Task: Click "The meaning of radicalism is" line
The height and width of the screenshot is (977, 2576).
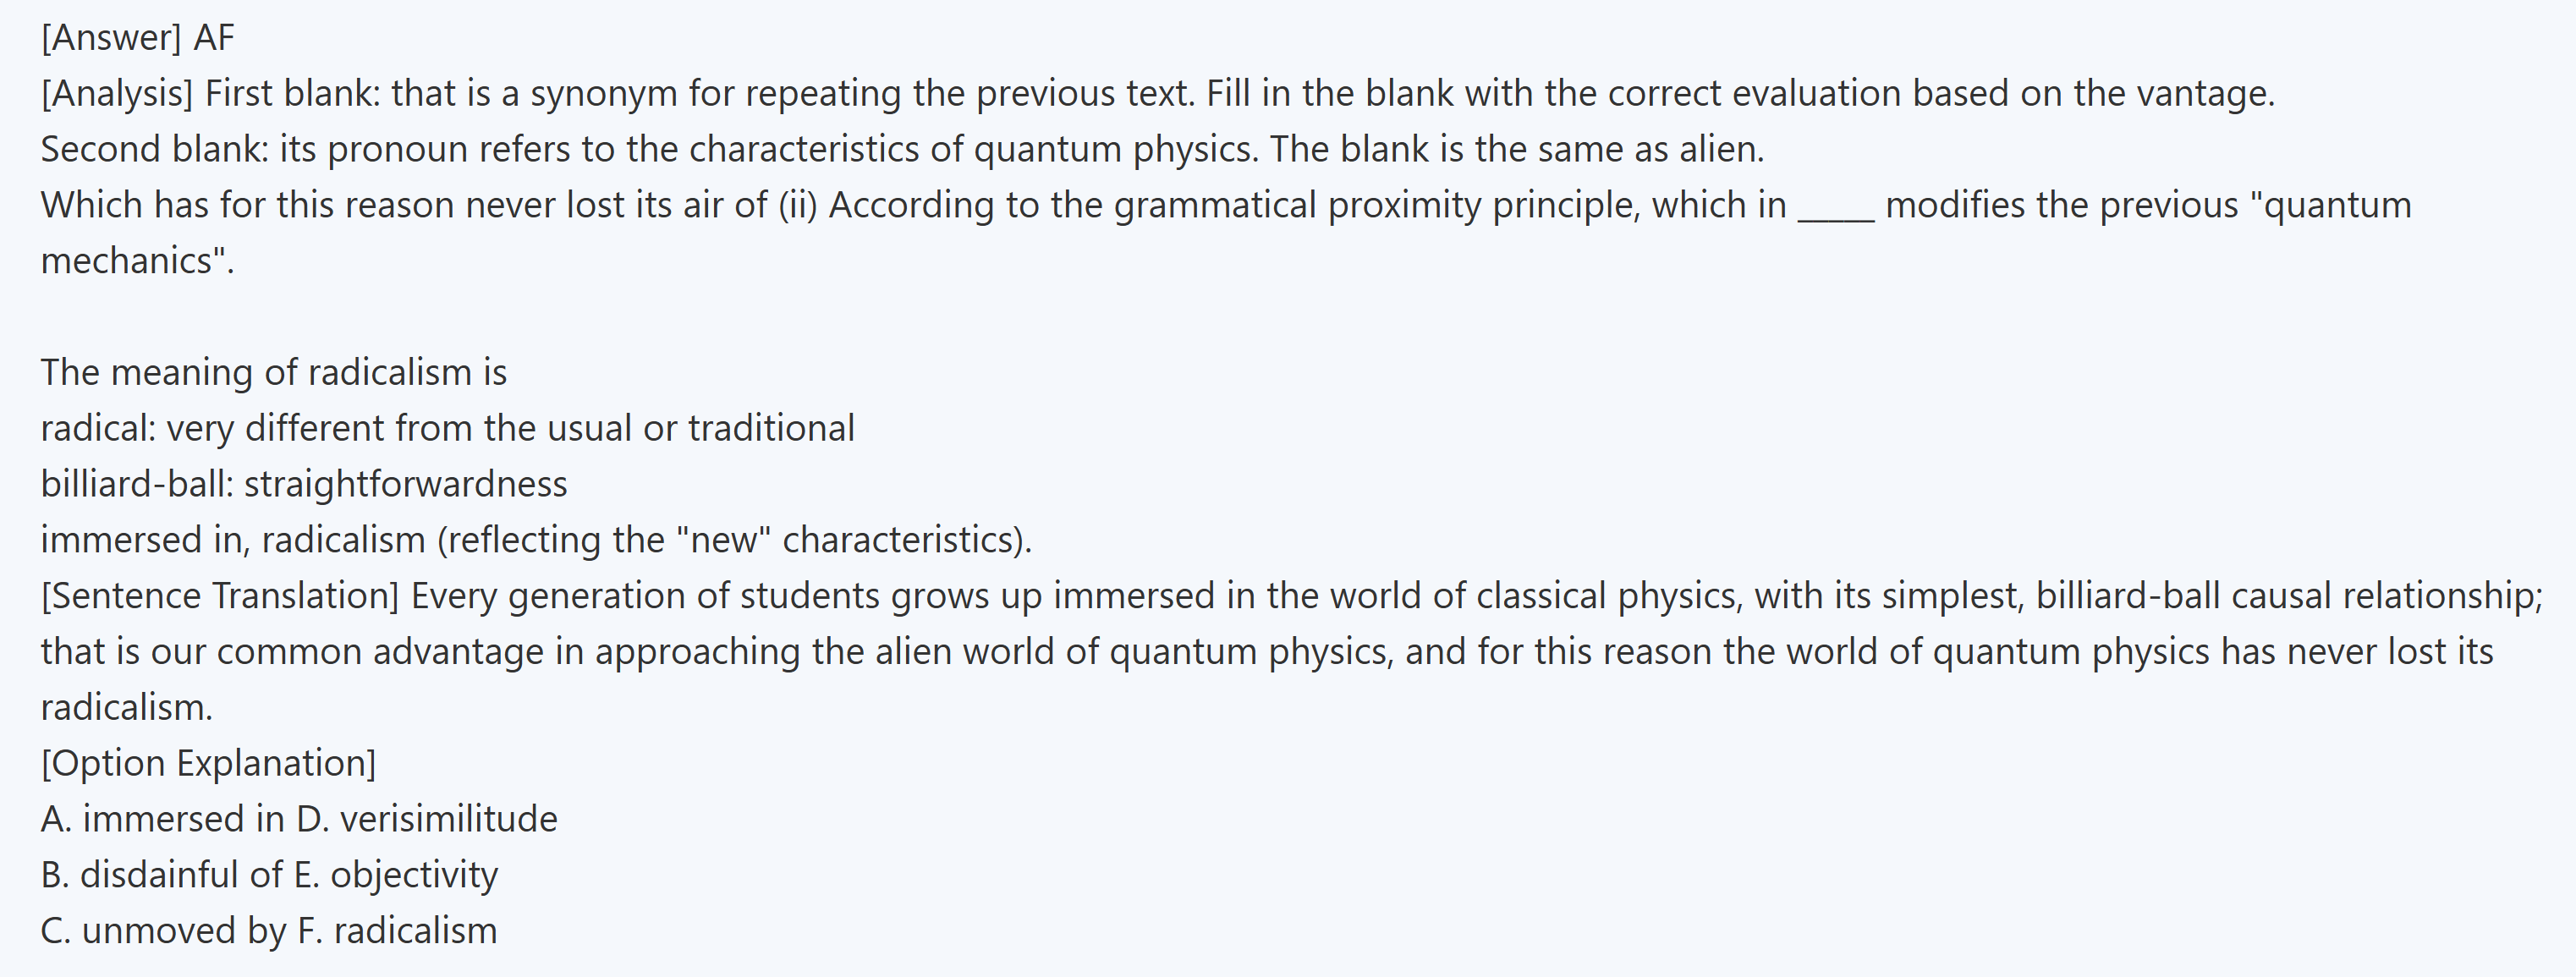Action: point(273,373)
